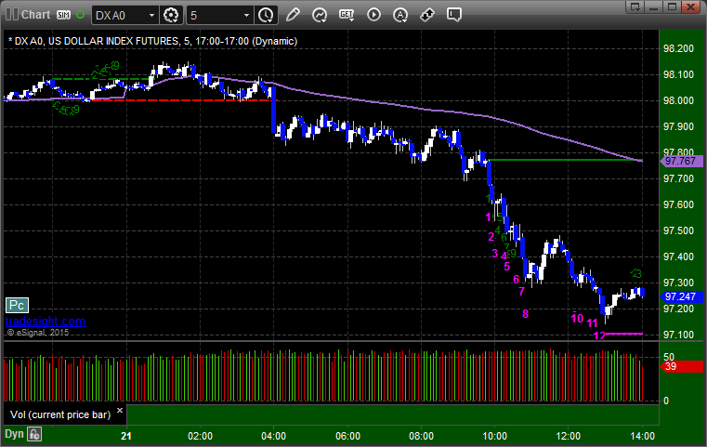This screenshot has width=707, height=447.
Task: Open the alerts 'A' icon menu
Action: pyautogui.click(x=399, y=16)
